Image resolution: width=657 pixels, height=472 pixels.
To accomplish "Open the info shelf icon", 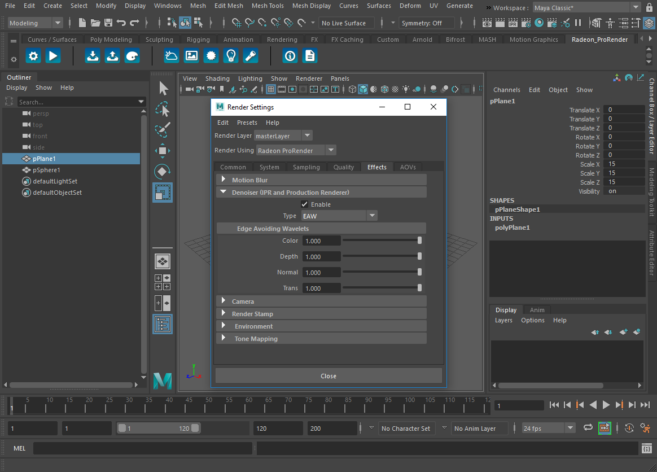I will [290, 56].
